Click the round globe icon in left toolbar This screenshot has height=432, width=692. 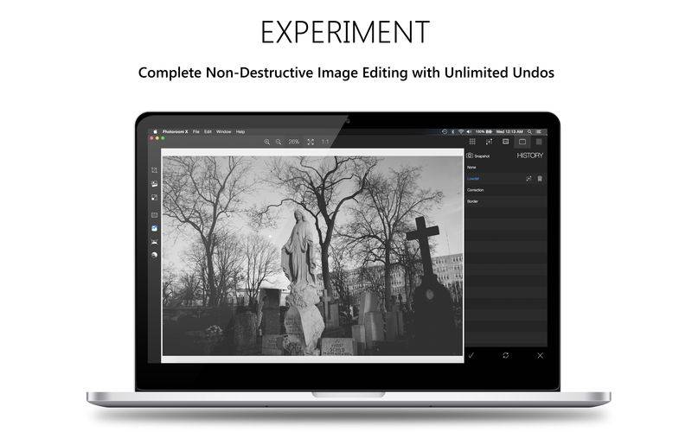point(154,255)
